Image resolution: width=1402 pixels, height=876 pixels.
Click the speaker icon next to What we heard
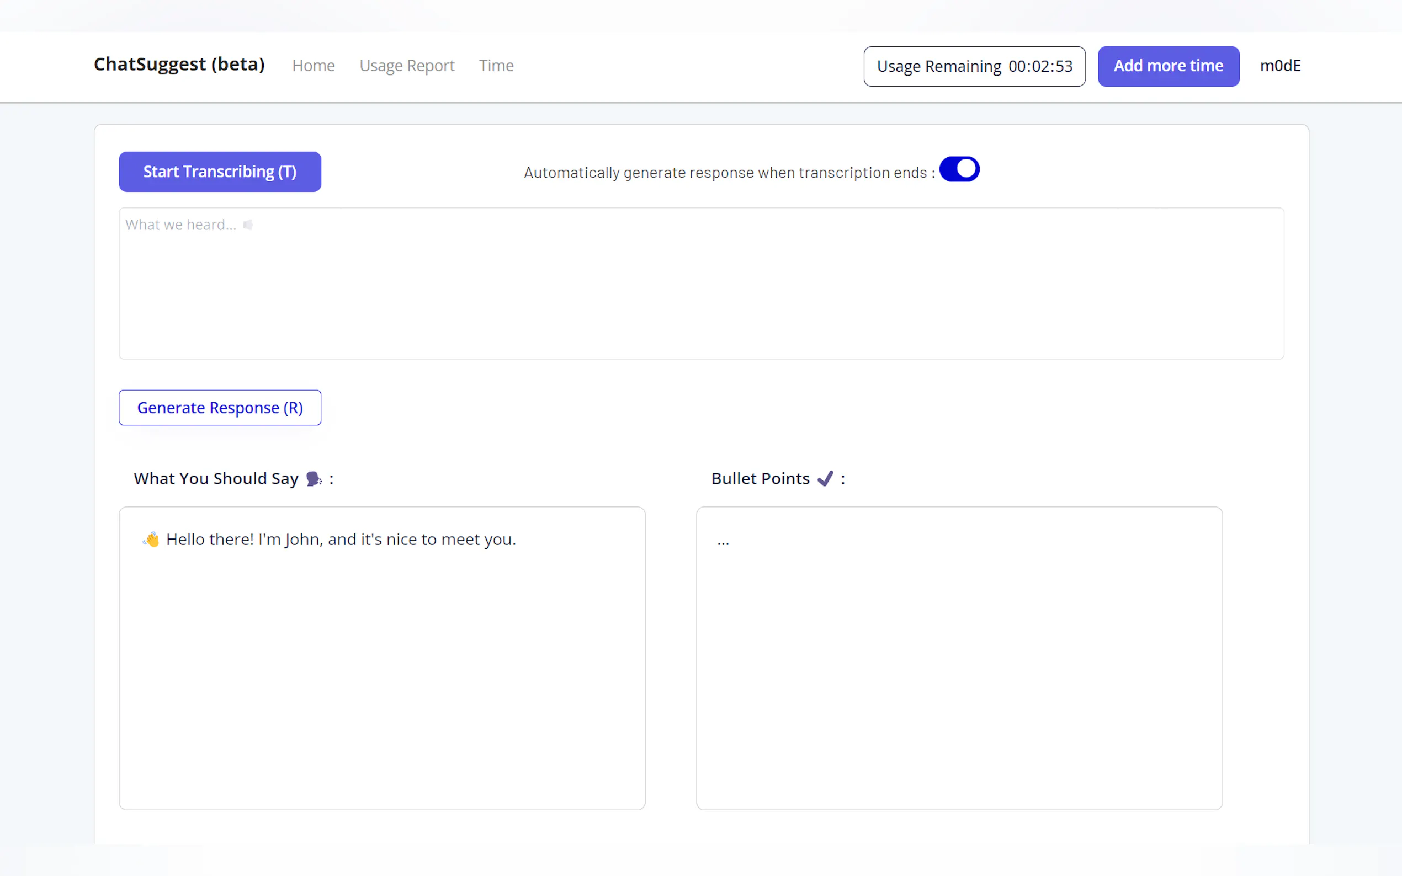tap(247, 225)
